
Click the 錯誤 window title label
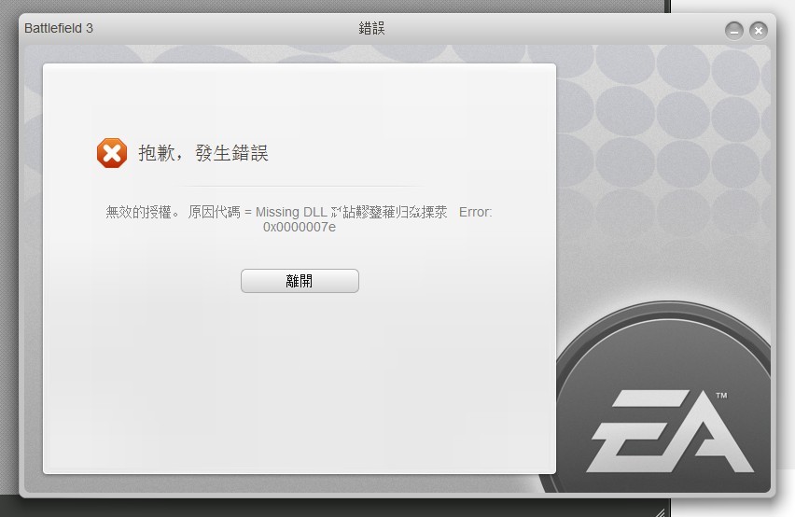pyautogui.click(x=371, y=28)
